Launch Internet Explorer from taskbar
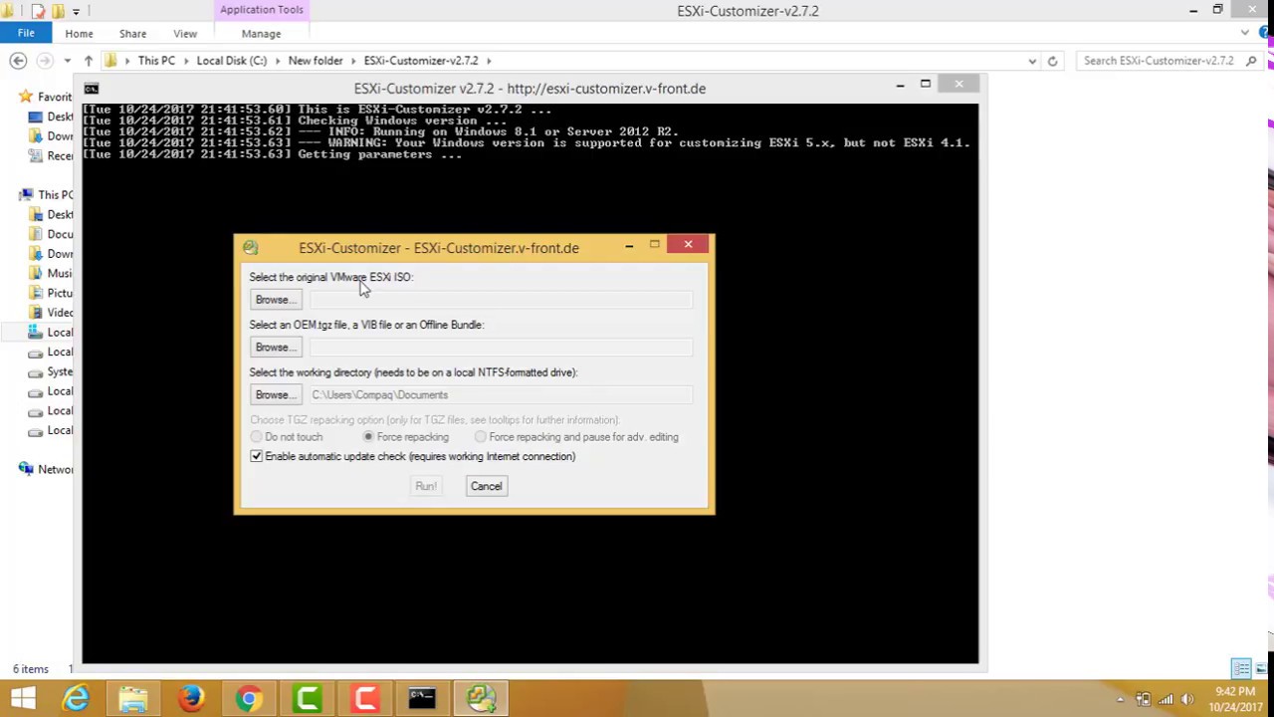The image size is (1274, 717). pos(77,699)
